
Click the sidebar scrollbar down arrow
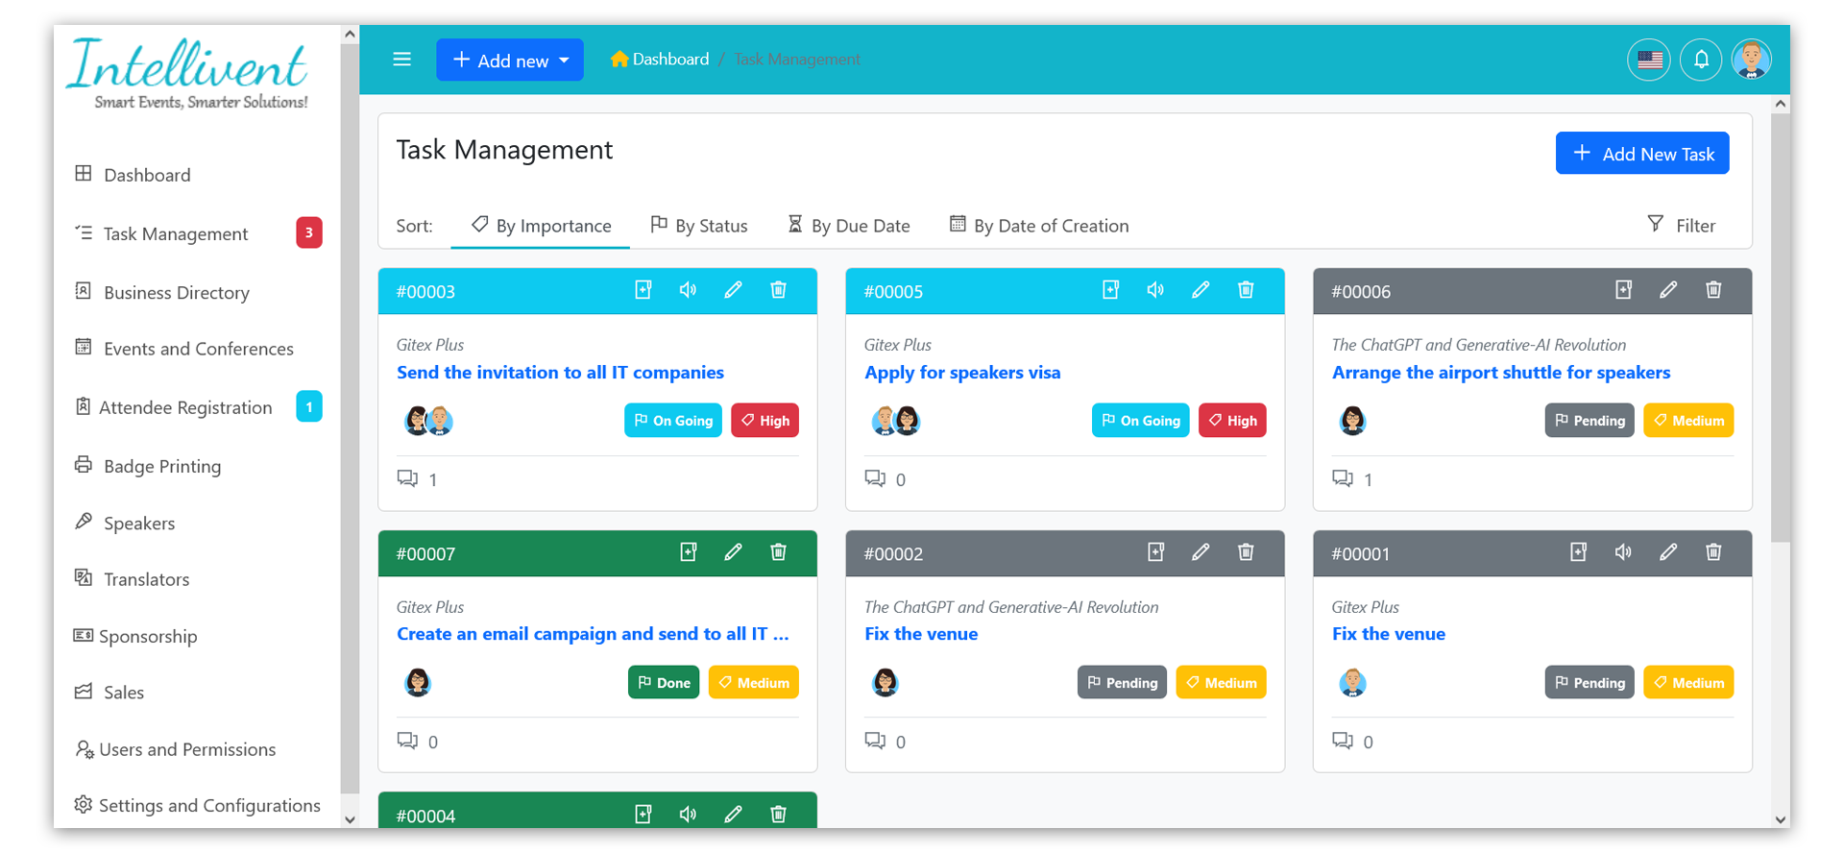coord(350,819)
